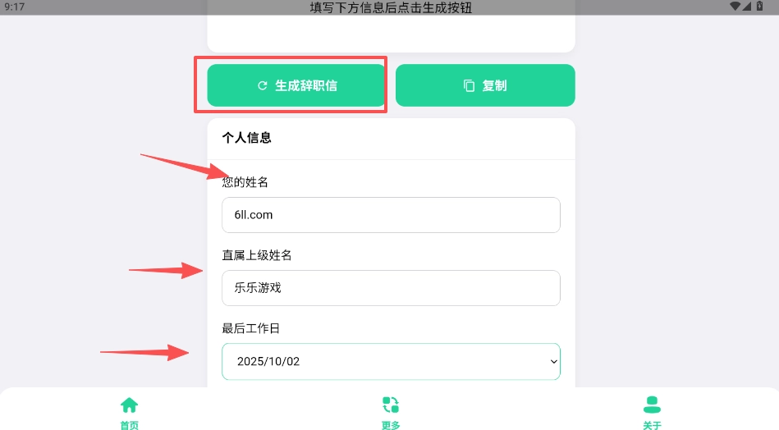The height and width of the screenshot is (430, 779).
Task: Switch to the 关于 tab label
Action: (x=652, y=425)
